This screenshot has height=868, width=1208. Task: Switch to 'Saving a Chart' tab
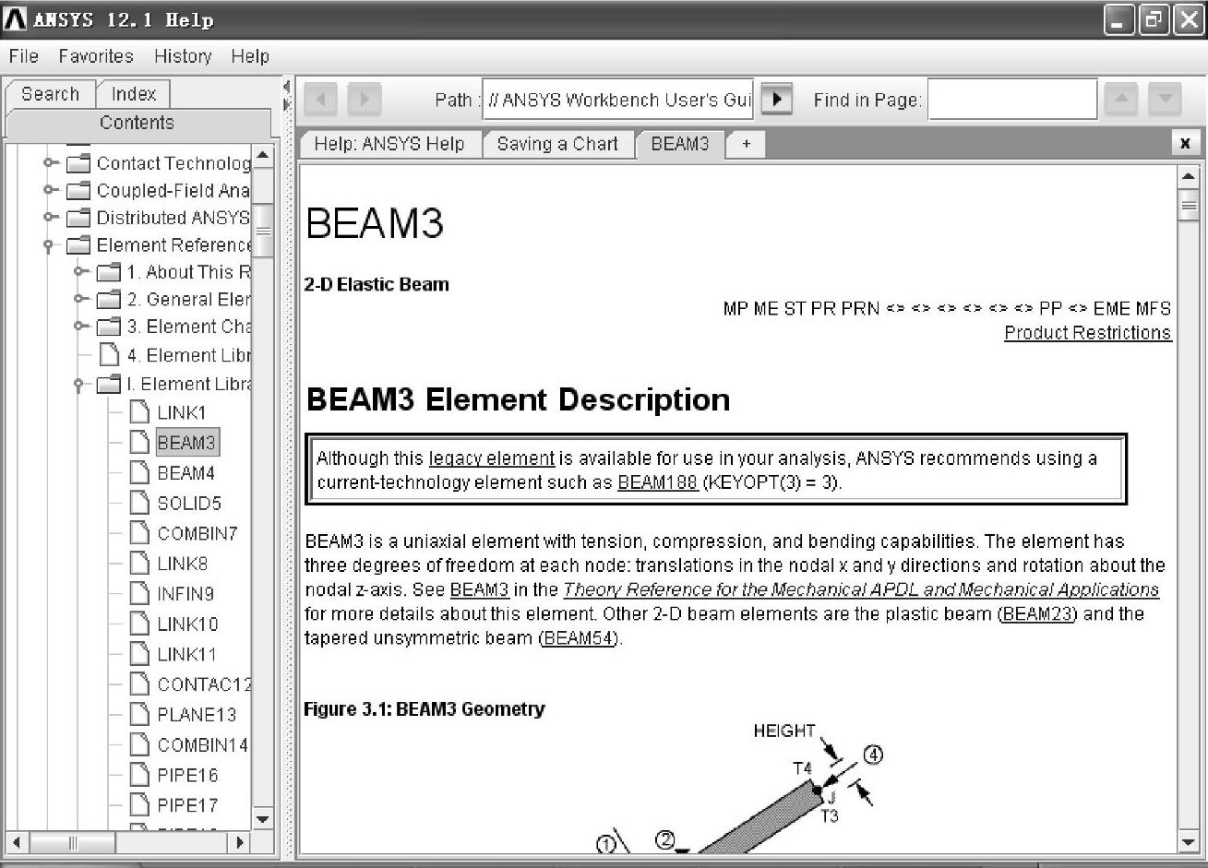(557, 144)
